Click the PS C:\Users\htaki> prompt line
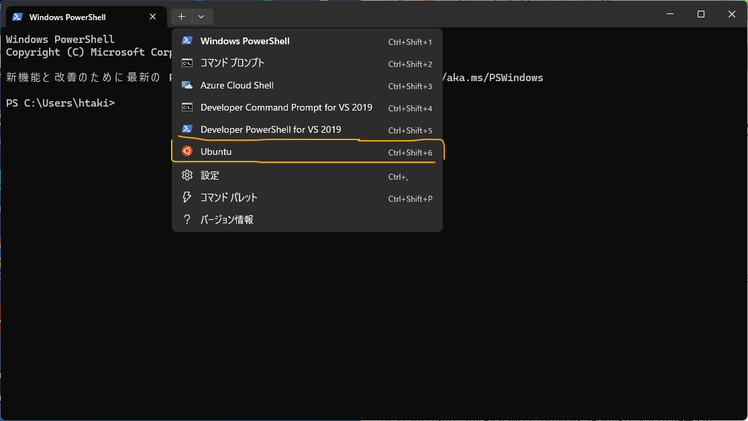The width and height of the screenshot is (748, 421). pos(60,103)
